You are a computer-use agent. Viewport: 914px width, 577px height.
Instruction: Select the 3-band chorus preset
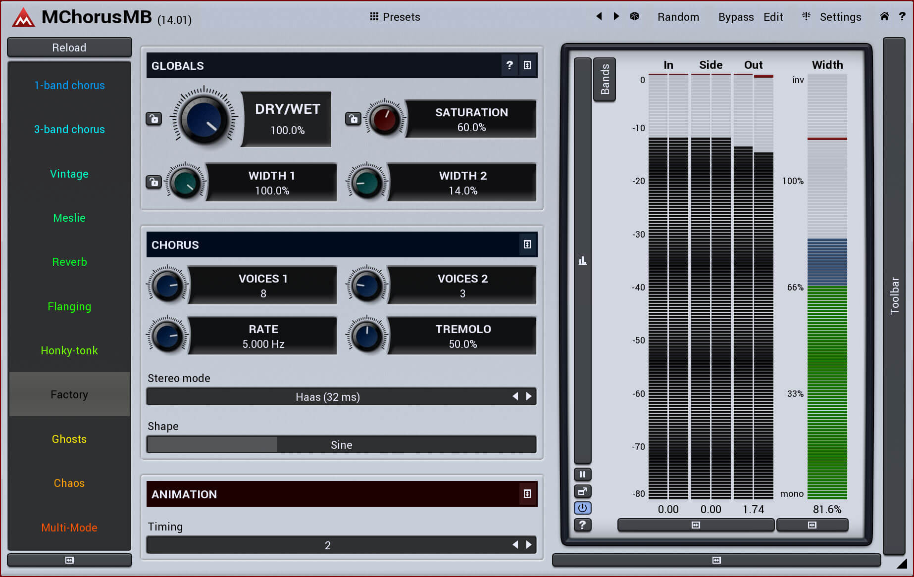click(69, 129)
